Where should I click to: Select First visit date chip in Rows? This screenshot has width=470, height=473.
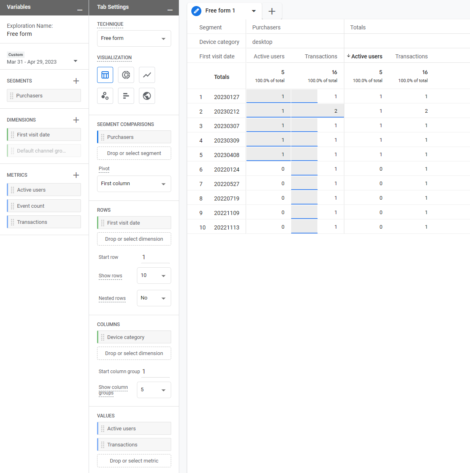tap(134, 223)
